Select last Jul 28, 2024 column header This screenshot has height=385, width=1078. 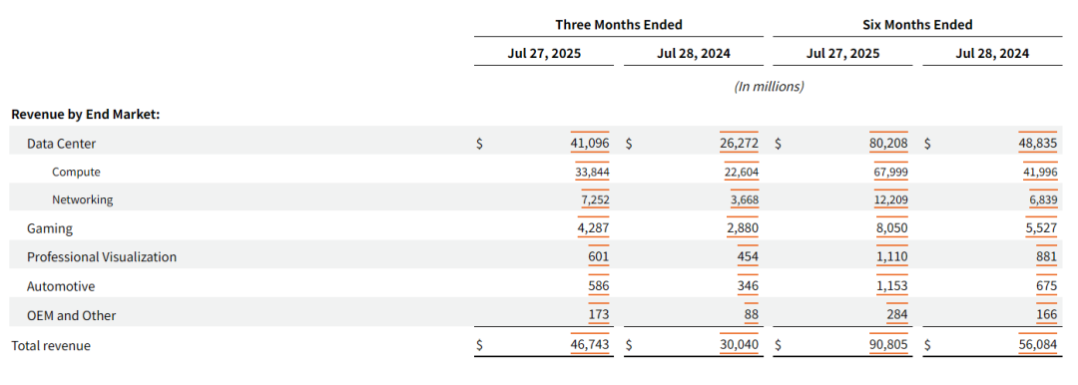coord(992,54)
